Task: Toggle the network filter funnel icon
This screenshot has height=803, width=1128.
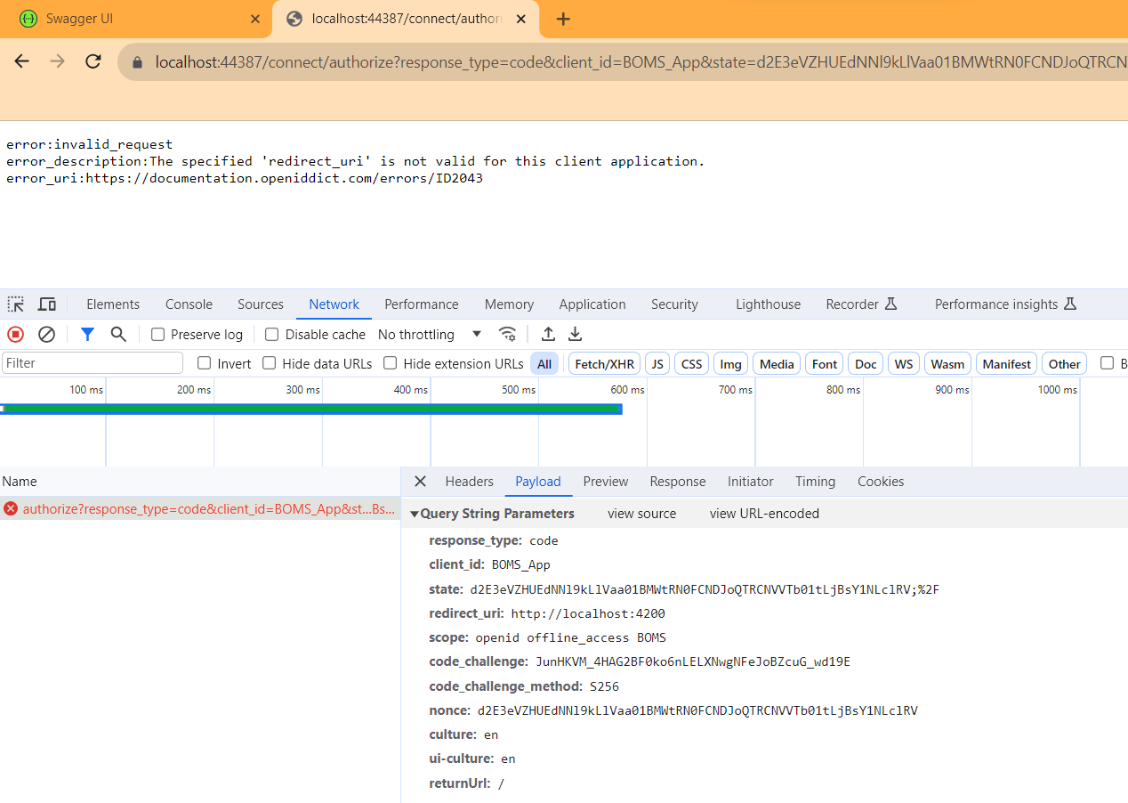Action: pyautogui.click(x=87, y=335)
